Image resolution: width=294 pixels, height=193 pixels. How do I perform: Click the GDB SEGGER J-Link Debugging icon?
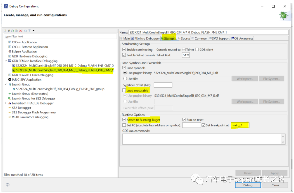(10, 75)
